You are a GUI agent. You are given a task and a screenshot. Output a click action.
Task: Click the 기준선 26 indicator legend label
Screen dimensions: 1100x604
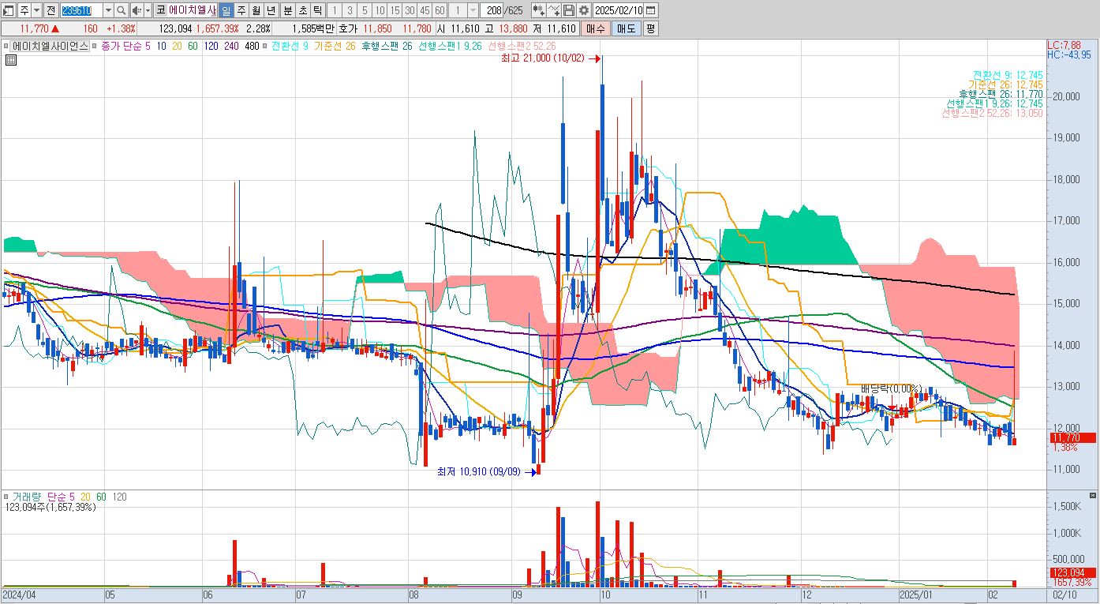pos(335,46)
